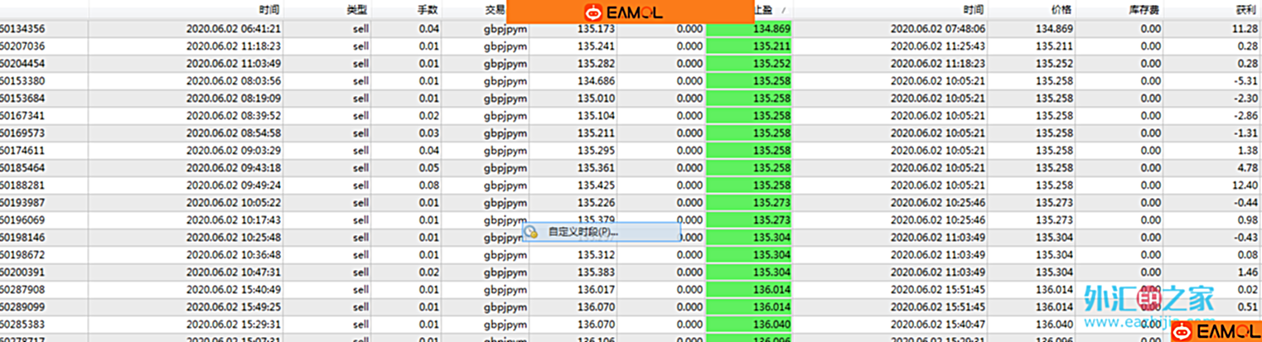This screenshot has width=1262, height=342.
Task: Select order number 50204454
Action: (x=22, y=63)
